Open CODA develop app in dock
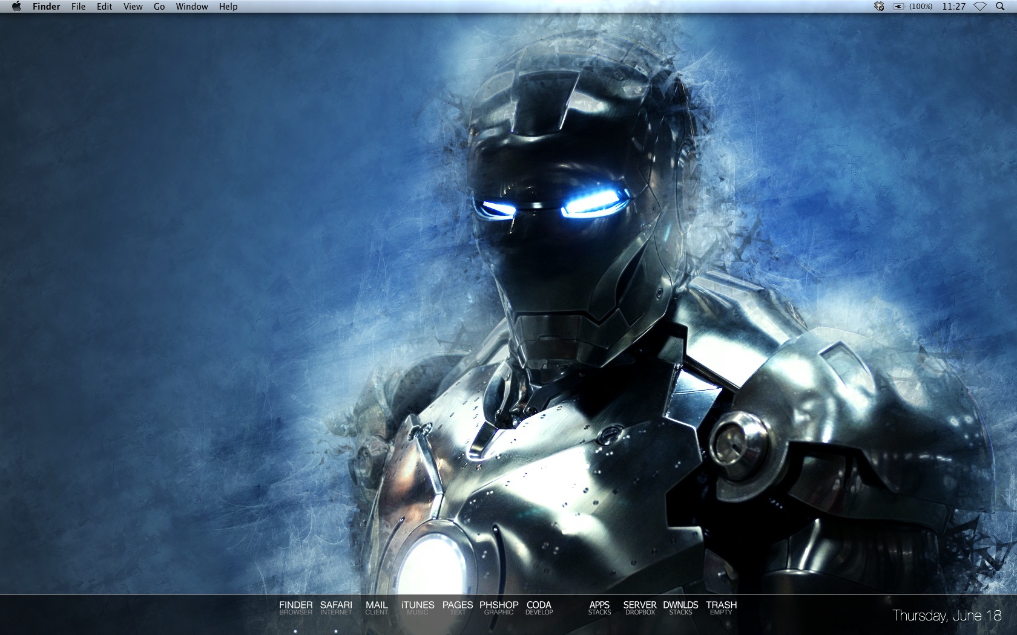This screenshot has height=635, width=1017. [539, 608]
